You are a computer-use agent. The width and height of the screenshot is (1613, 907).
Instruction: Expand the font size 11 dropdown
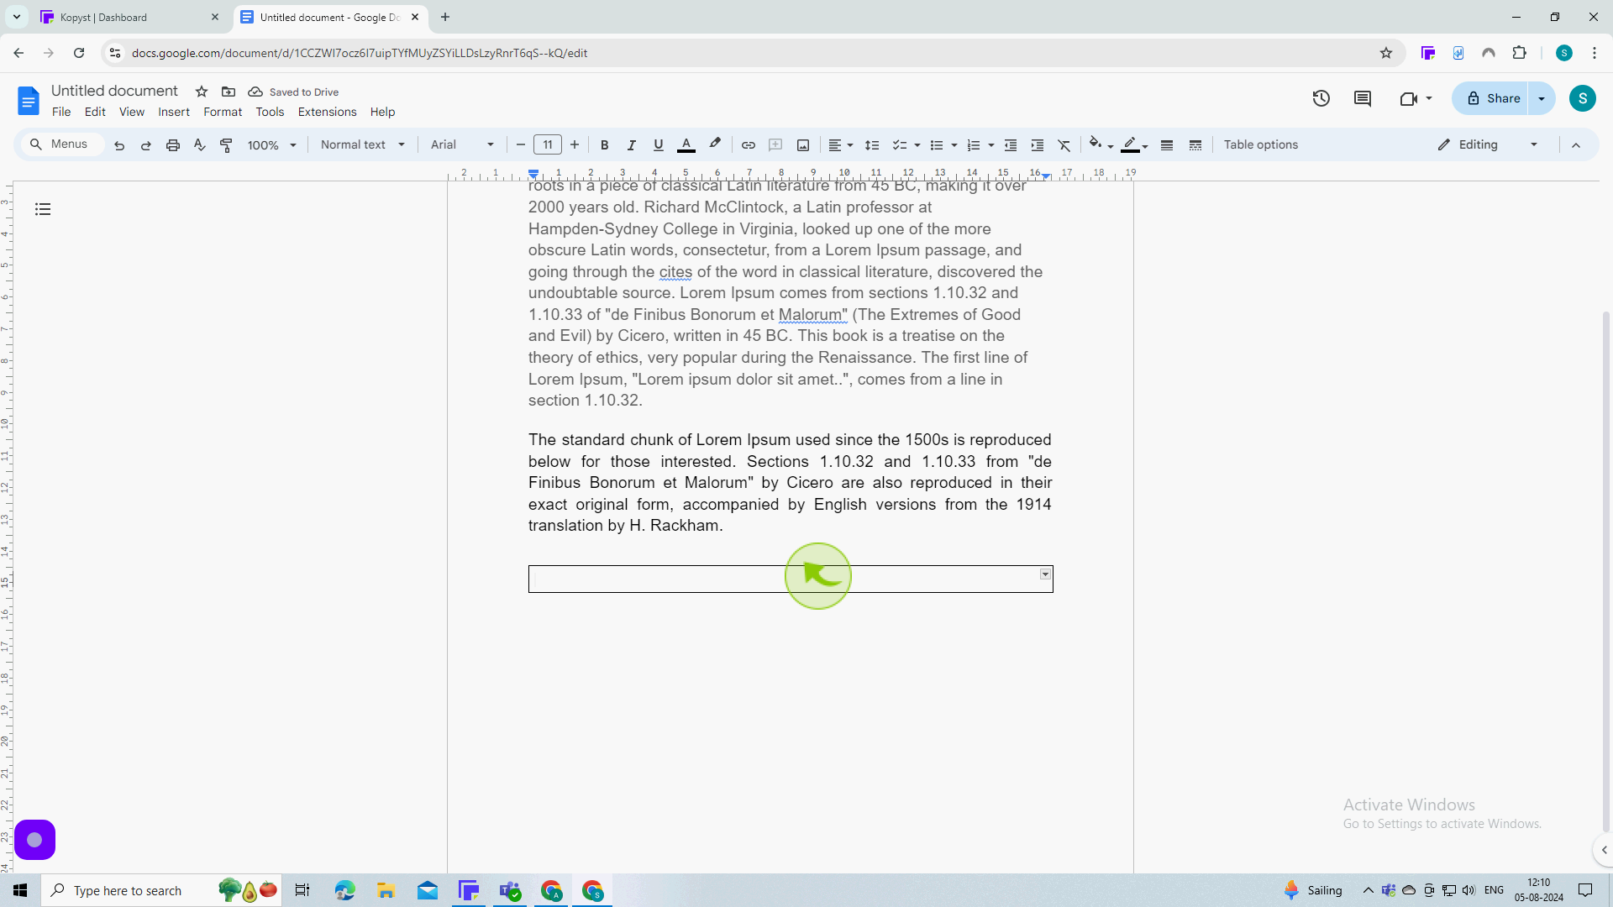tap(547, 144)
